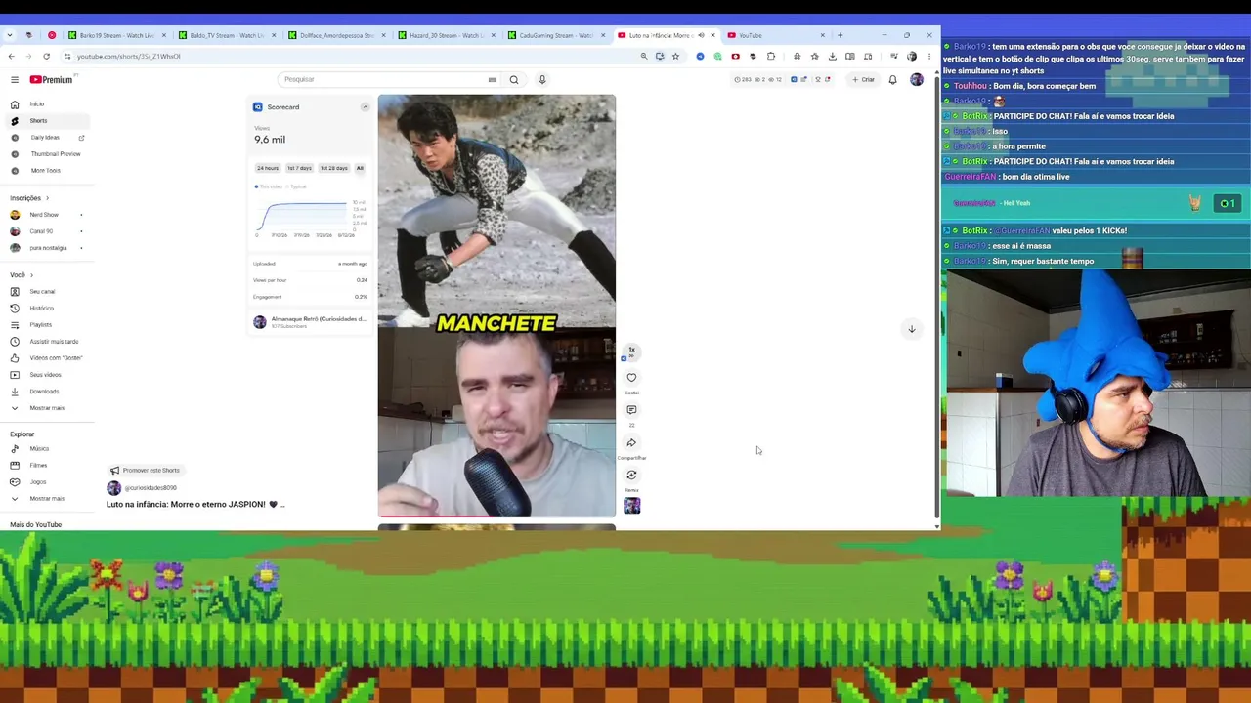Focus the Pesquisar search field
The height and width of the screenshot is (703, 1251).
383,79
